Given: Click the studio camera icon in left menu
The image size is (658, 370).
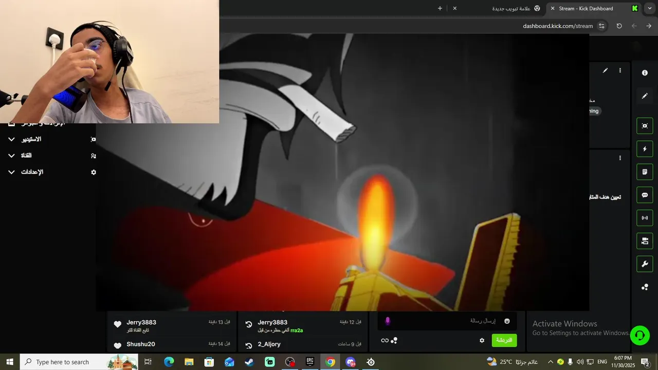Looking at the screenshot, I should pos(93,139).
